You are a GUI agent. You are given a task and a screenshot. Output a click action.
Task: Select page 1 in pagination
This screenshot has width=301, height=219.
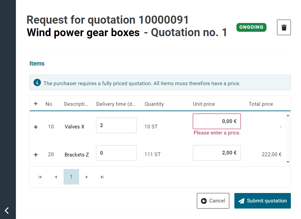[71, 177]
